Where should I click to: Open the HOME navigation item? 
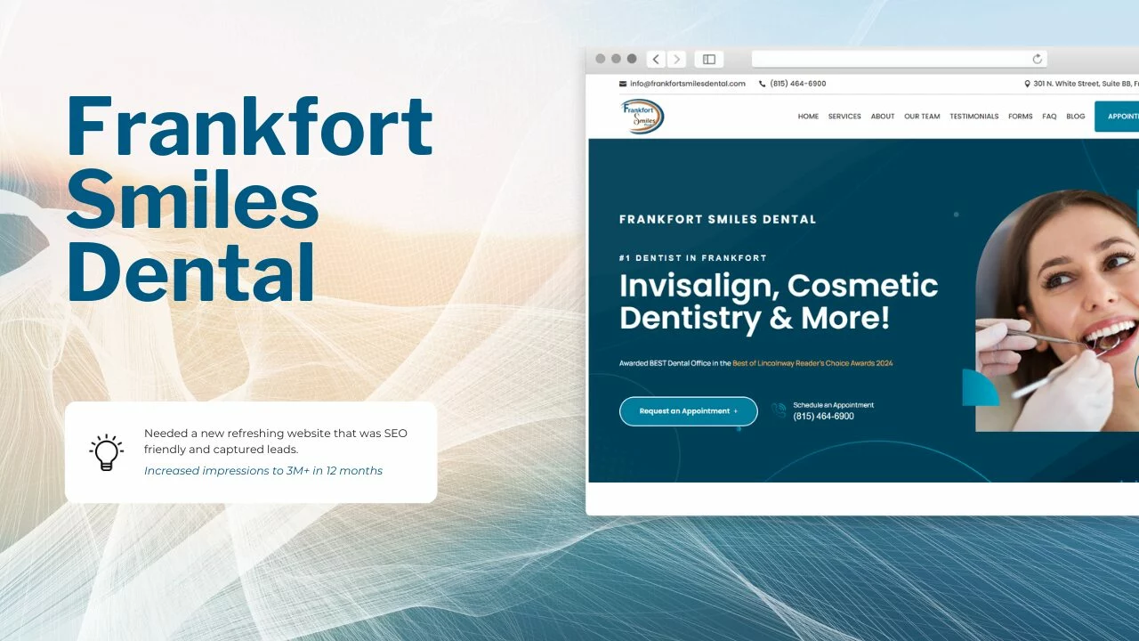(x=808, y=117)
